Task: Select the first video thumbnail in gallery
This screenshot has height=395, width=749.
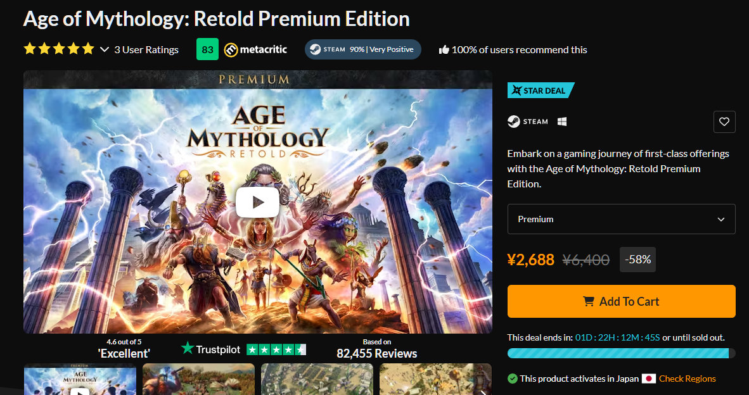Action: coord(80,380)
